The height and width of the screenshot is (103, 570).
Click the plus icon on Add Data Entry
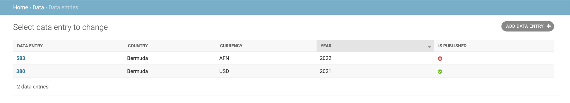coord(549,26)
